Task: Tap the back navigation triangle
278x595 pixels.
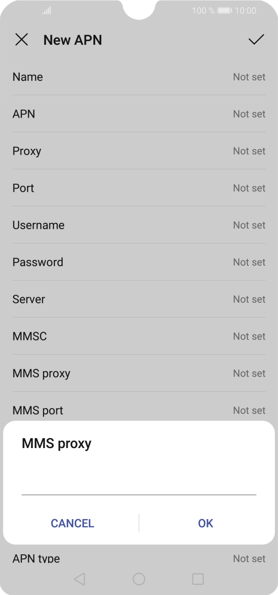Action: (x=80, y=579)
